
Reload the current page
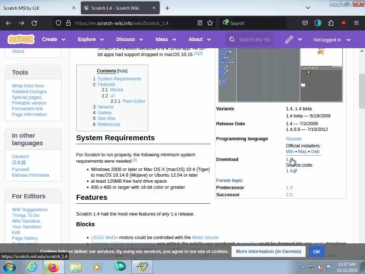pos(34,23)
